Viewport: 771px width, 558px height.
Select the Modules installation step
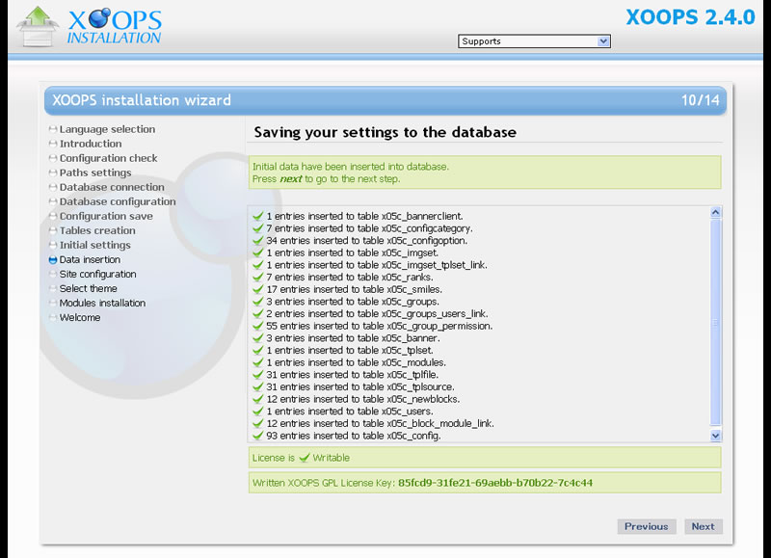point(102,304)
